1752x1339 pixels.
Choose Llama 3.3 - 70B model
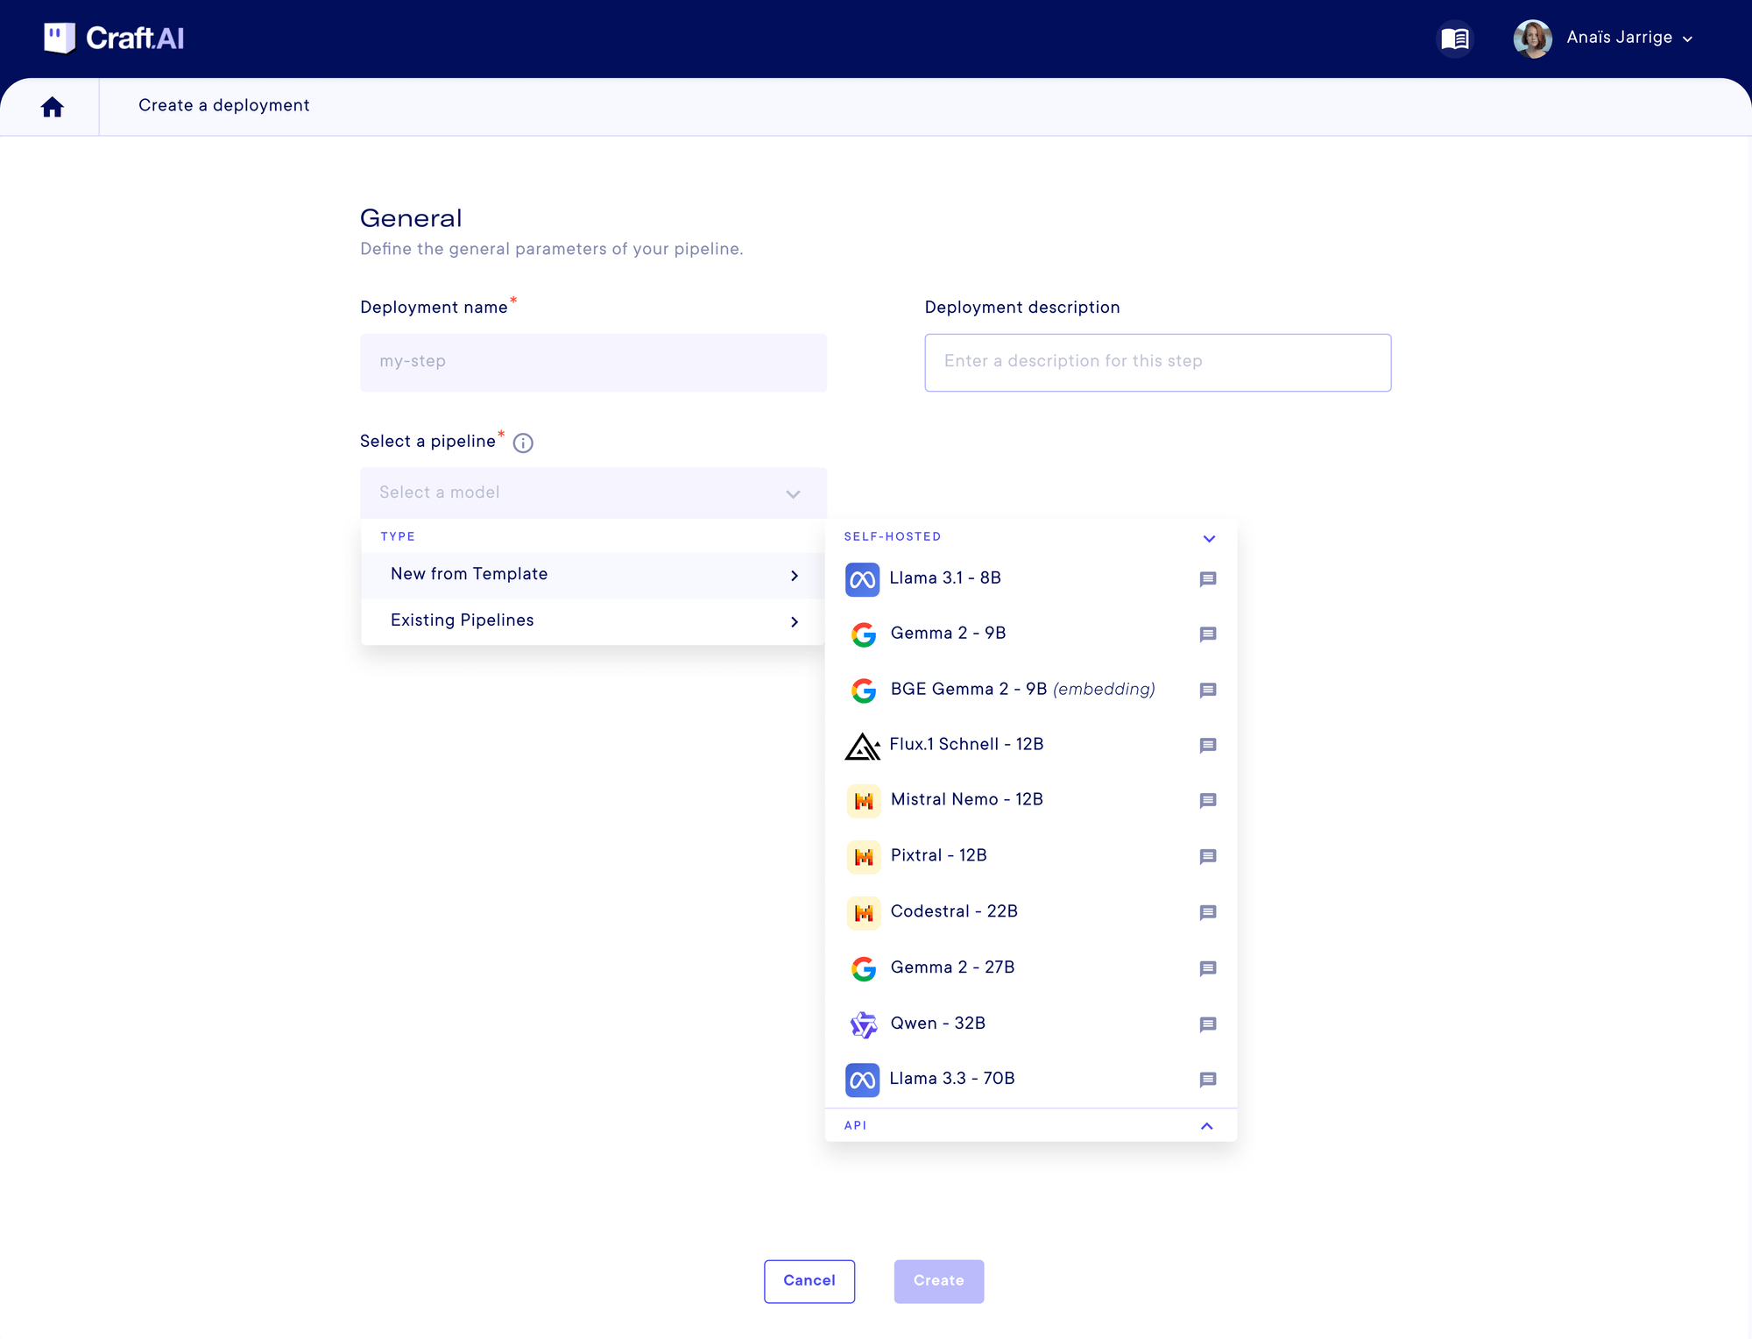point(1031,1080)
